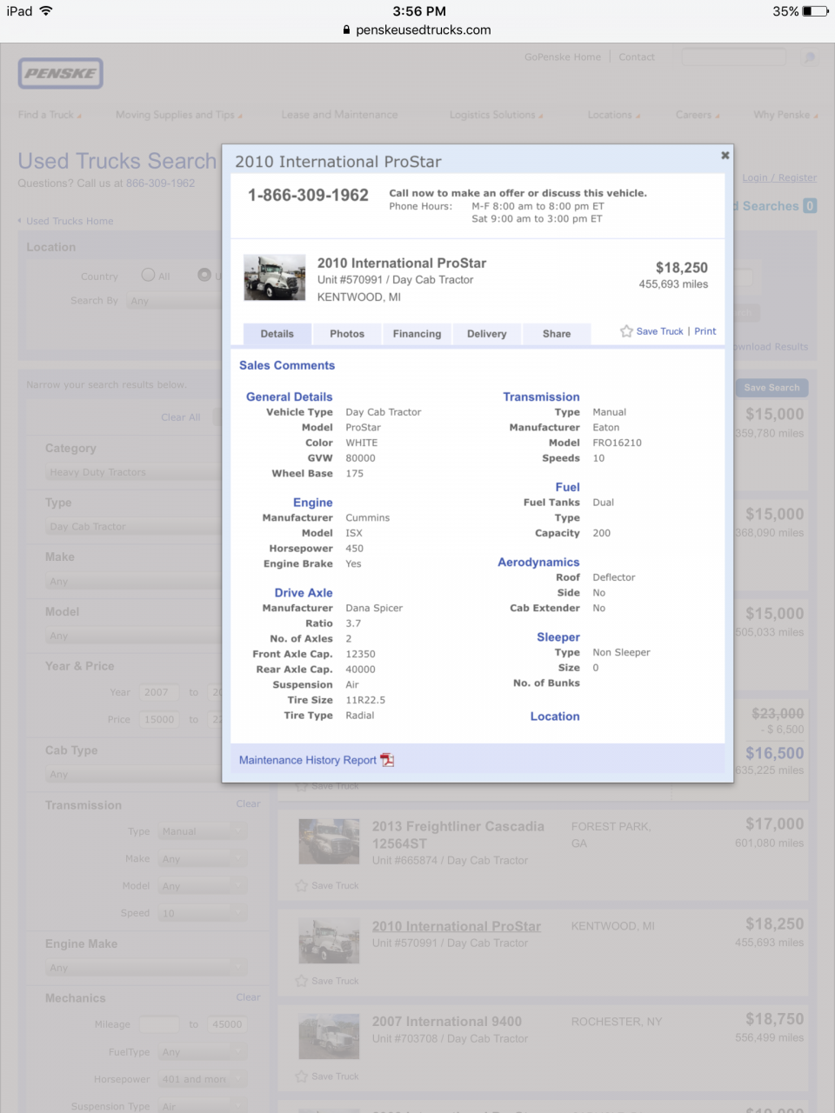Viewport: 835px width, 1113px height.
Task: Open the Transmission Type dropdown
Action: 202,832
